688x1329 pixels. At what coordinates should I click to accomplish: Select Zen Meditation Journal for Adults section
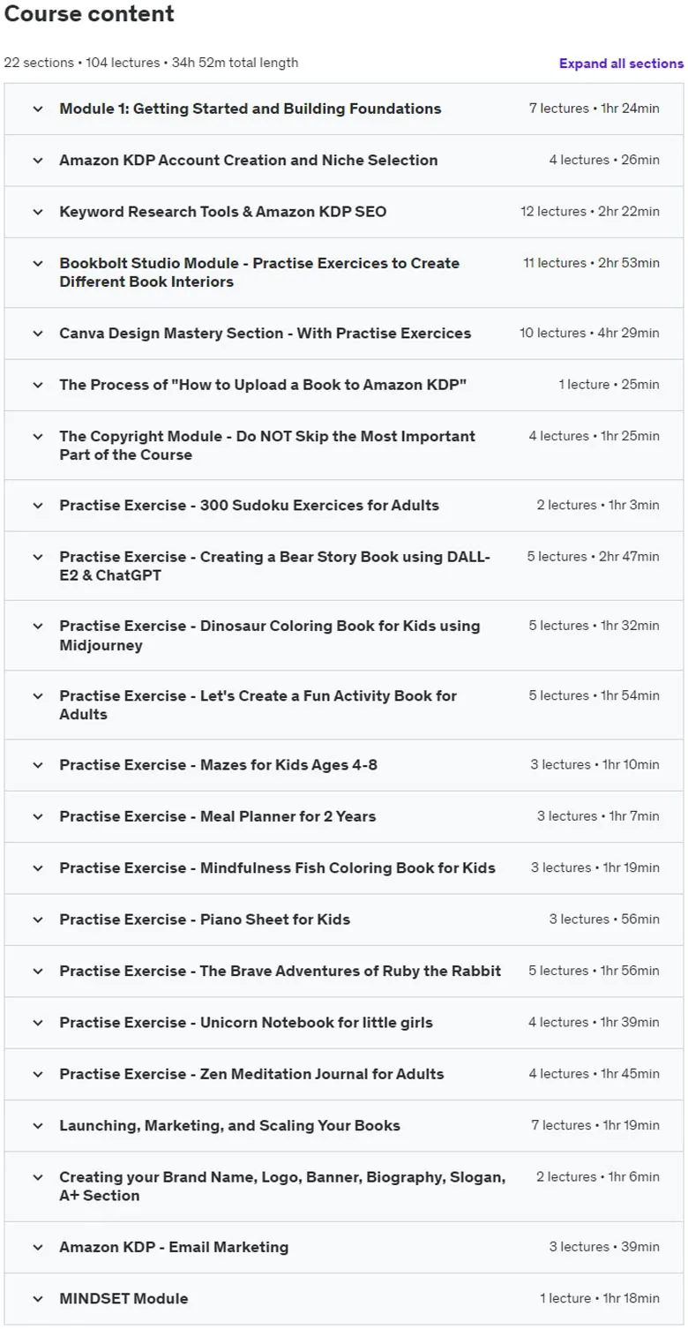(344, 1074)
